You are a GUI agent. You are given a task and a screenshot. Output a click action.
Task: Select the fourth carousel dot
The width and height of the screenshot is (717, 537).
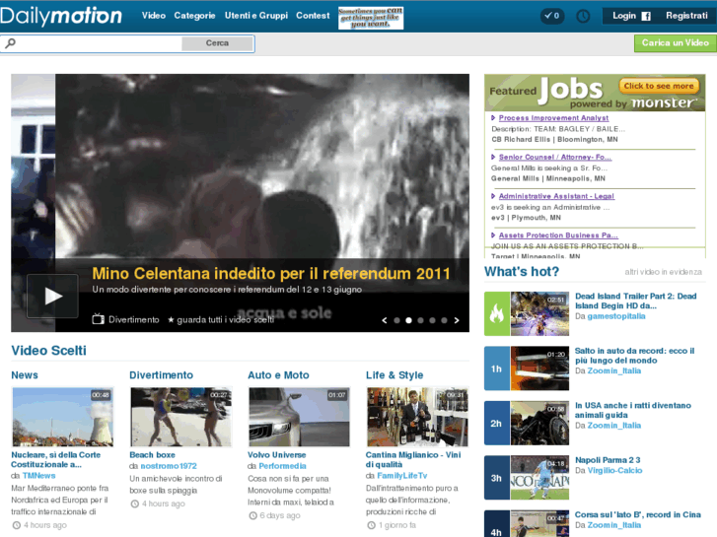pos(433,320)
